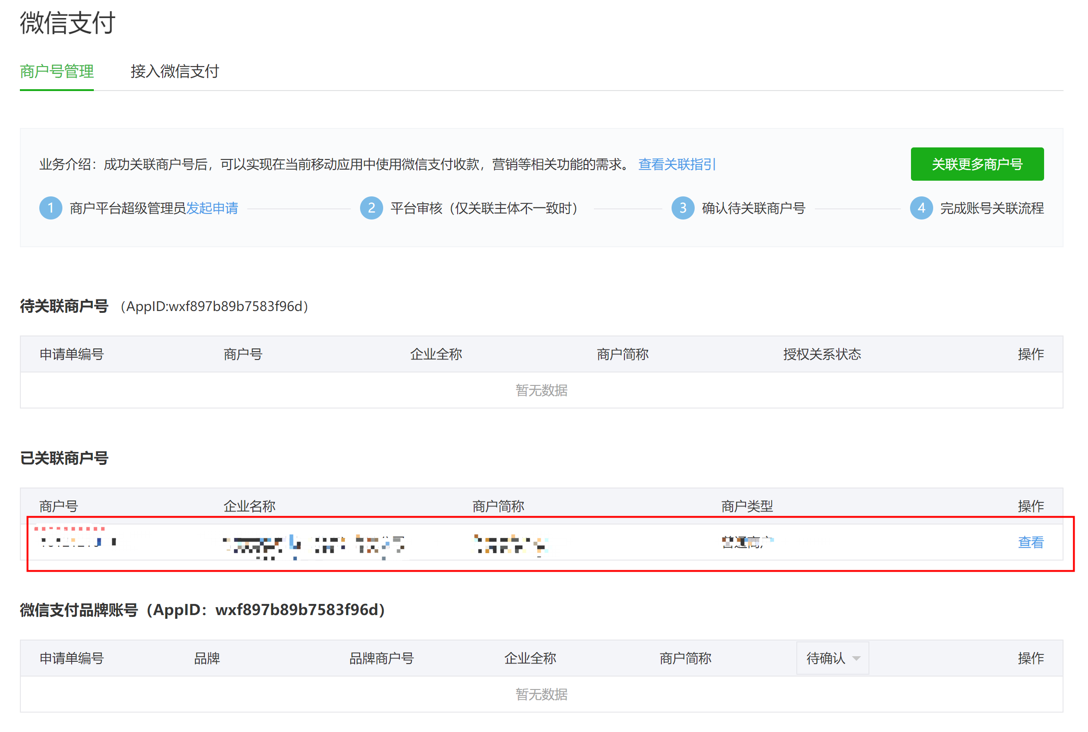Click the 企业名称 column header
The image size is (1088, 732).
click(x=250, y=506)
